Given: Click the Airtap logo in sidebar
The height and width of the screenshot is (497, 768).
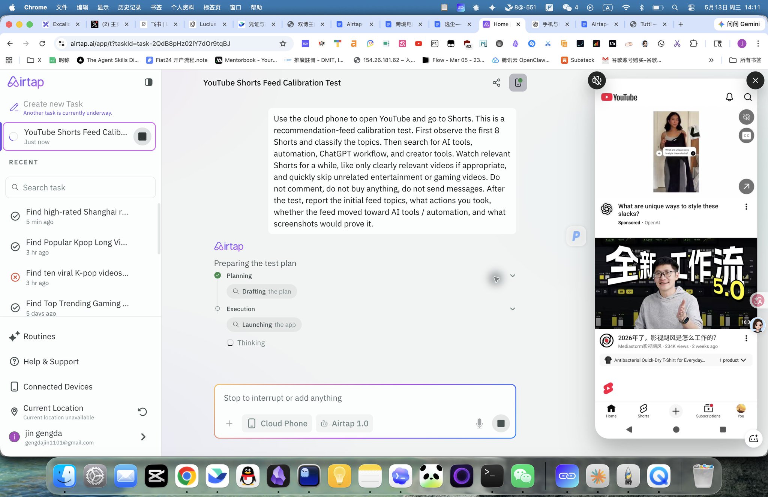Looking at the screenshot, I should click(26, 82).
